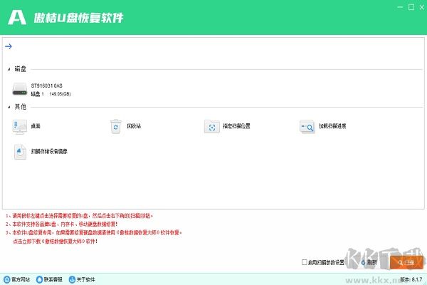The height and width of the screenshot is (285, 427).
Task: Click the 回收站 label text
Action: tap(134, 126)
